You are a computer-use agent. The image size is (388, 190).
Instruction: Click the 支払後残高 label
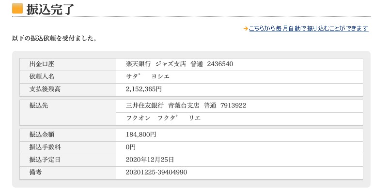coord(45,89)
